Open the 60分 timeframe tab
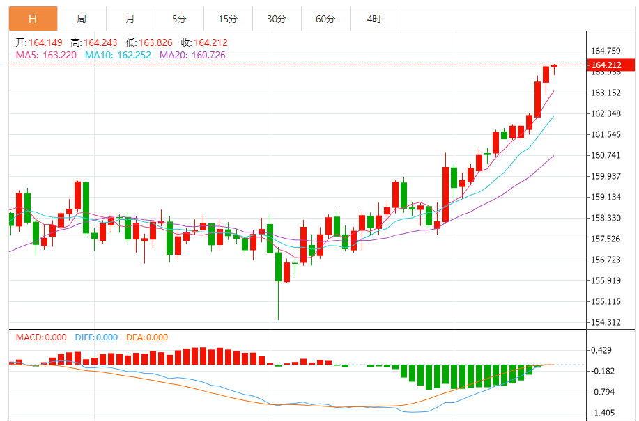This screenshot has width=639, height=421. [325, 19]
